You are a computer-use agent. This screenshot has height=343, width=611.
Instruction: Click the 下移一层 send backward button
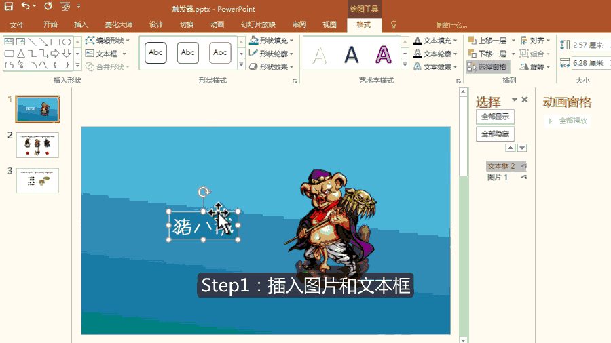[x=487, y=54]
